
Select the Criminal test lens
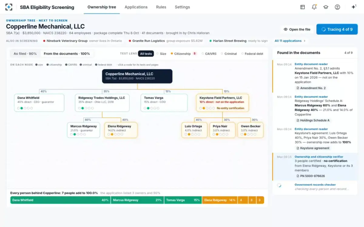tap(228, 54)
